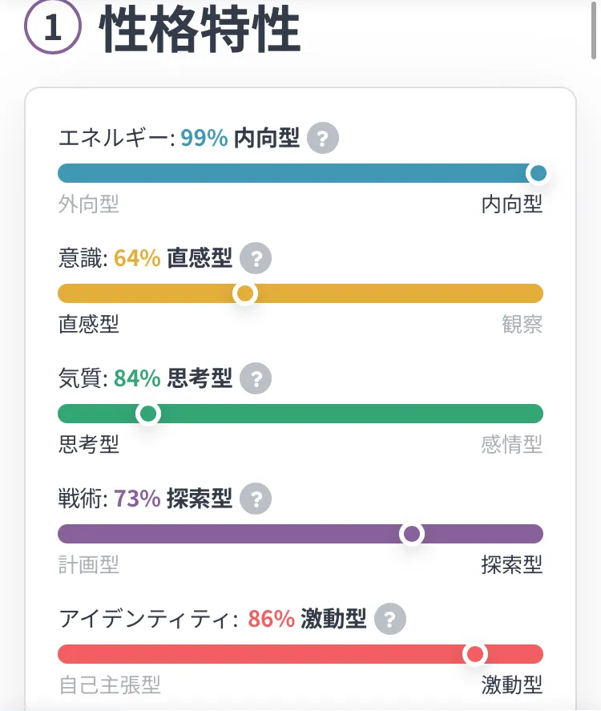Click the 計画型 label under the purple bar

[88, 564]
